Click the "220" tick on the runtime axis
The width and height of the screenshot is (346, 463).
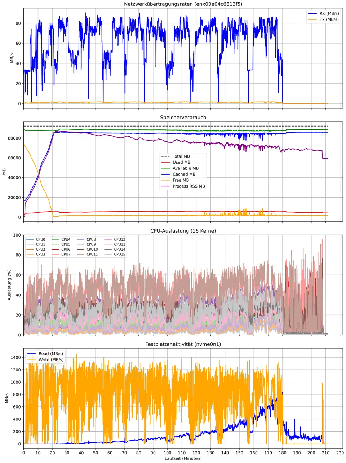[x=340, y=453]
